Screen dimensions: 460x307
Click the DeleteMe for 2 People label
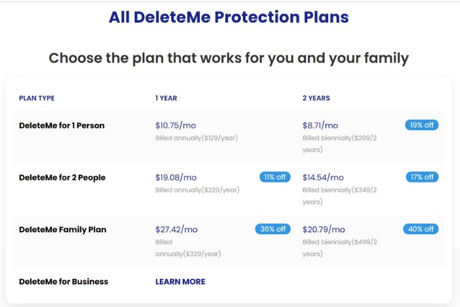click(x=63, y=177)
